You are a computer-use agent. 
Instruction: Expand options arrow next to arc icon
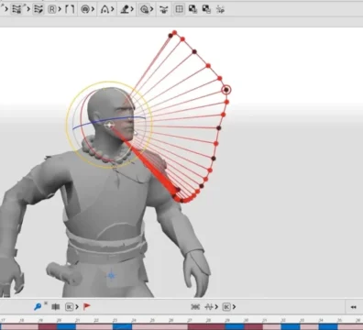113,9
